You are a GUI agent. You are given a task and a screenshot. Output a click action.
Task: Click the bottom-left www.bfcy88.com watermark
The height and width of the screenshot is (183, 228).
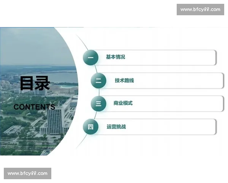coord(27,173)
